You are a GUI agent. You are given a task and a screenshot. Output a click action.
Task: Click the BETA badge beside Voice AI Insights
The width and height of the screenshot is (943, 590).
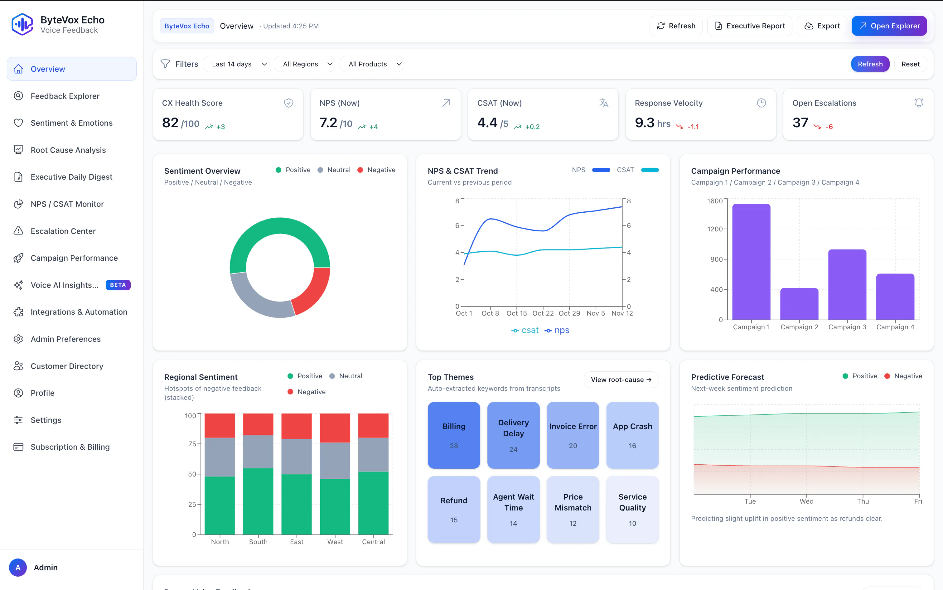pyautogui.click(x=118, y=285)
